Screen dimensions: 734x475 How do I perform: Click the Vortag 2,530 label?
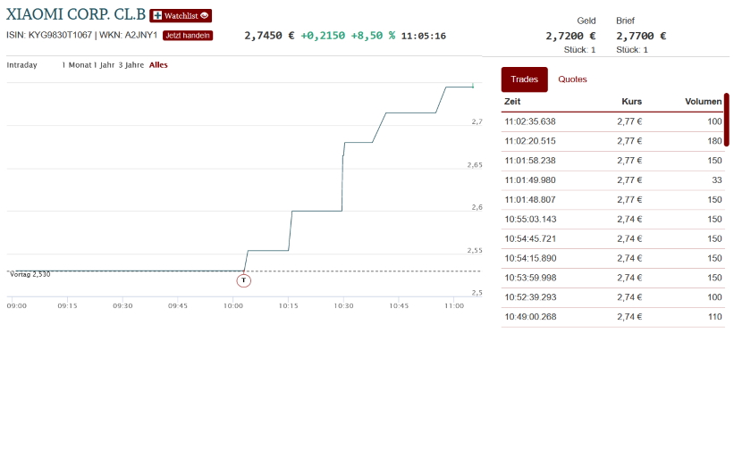tap(30, 274)
